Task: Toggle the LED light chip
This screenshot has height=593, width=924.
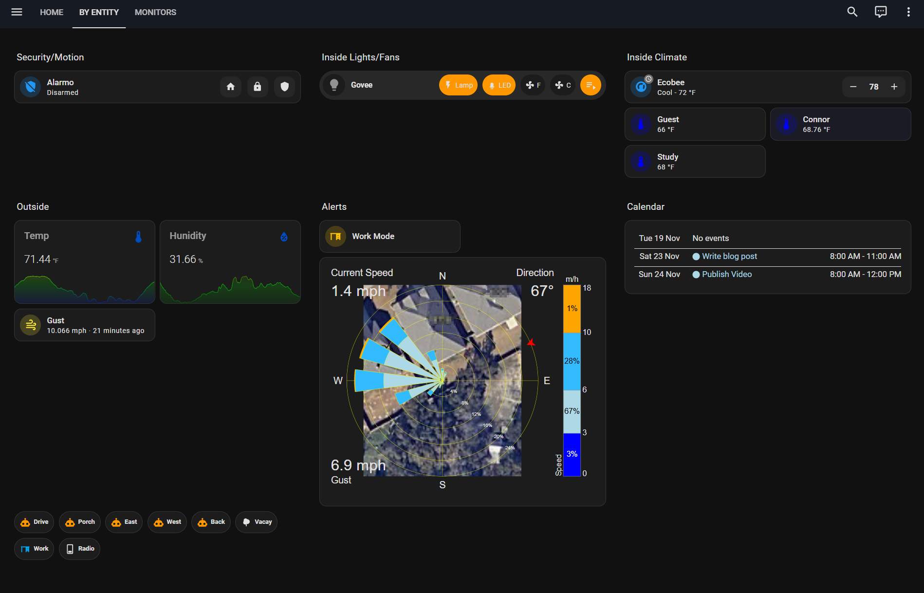Action: [499, 85]
